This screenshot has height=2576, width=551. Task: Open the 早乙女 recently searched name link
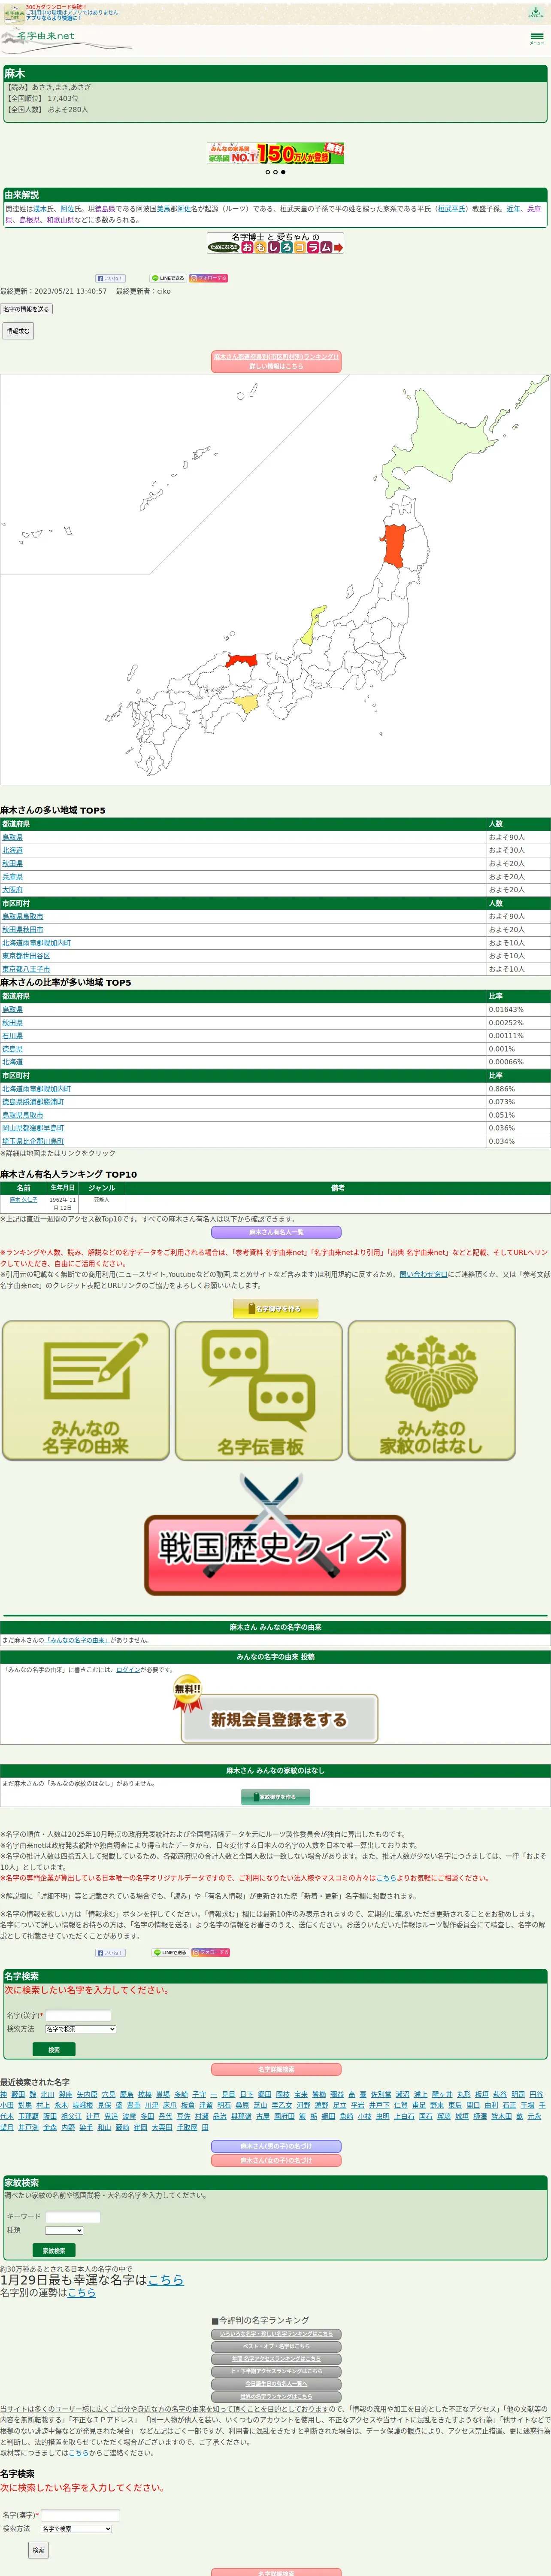point(282,2105)
